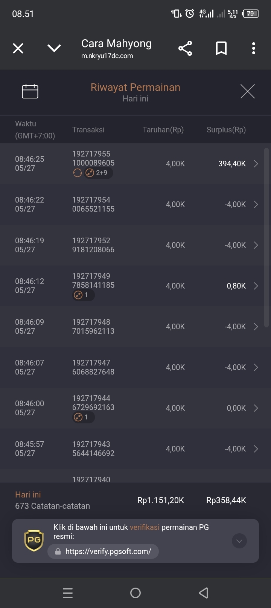Screen dimensions: 271x608
Task: Tap Android home circle button
Action: [135, 593]
